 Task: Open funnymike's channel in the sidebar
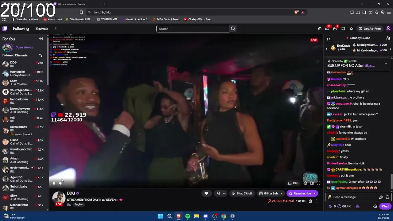24,73
